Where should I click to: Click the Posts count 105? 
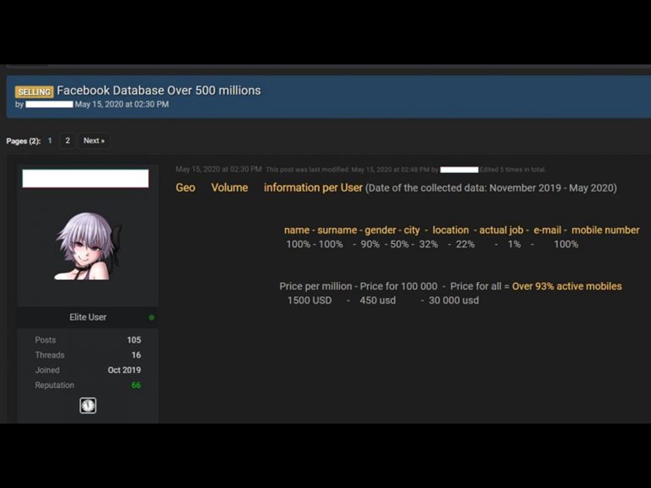(134, 340)
